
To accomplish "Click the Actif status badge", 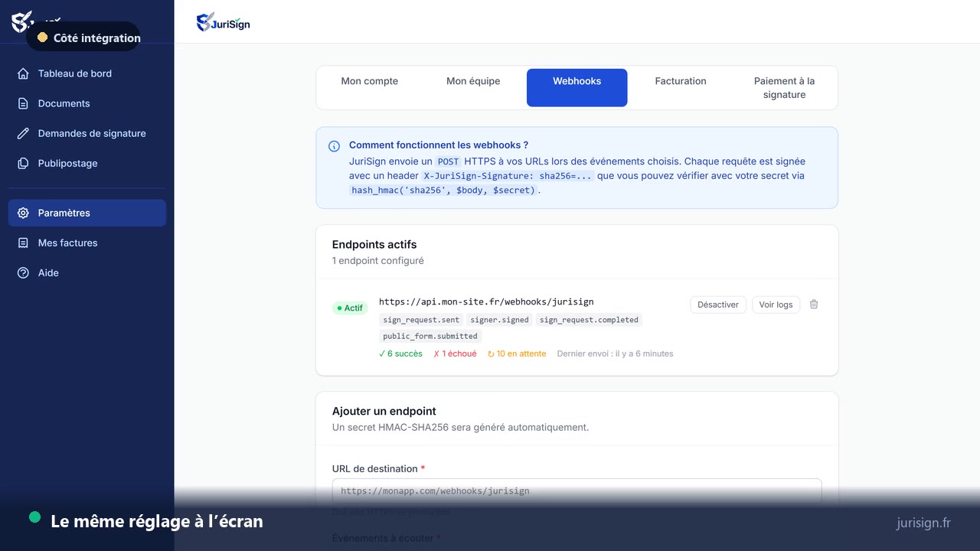I will (350, 308).
